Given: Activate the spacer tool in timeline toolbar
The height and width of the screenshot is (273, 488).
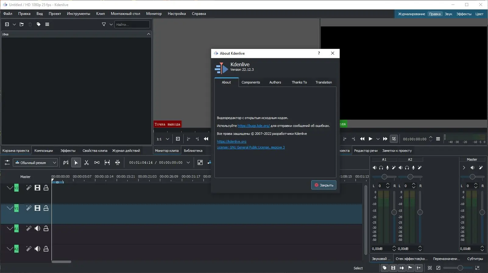Looking at the screenshot, I should point(97,162).
